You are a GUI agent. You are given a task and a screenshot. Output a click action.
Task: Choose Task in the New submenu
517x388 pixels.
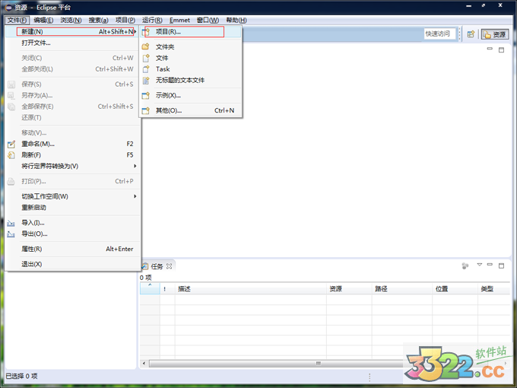[191, 69]
